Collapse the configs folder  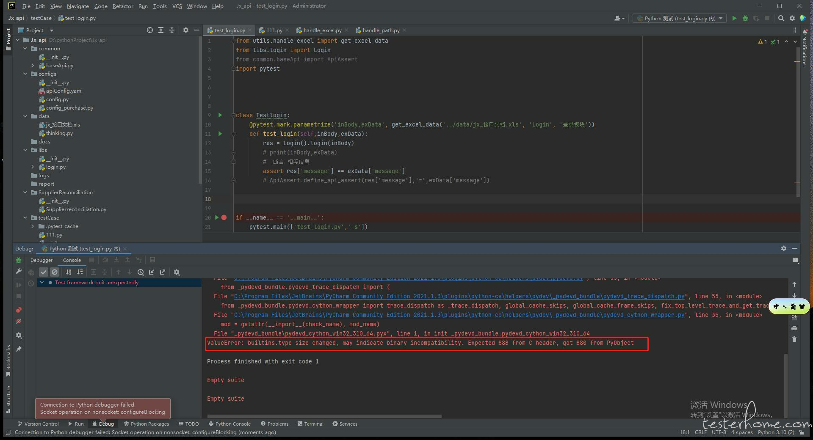[25, 74]
